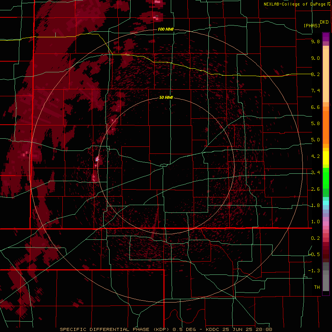The height and width of the screenshot is (332, 332).
Task: Click the 2.6 value on the legend
Action: (315, 189)
